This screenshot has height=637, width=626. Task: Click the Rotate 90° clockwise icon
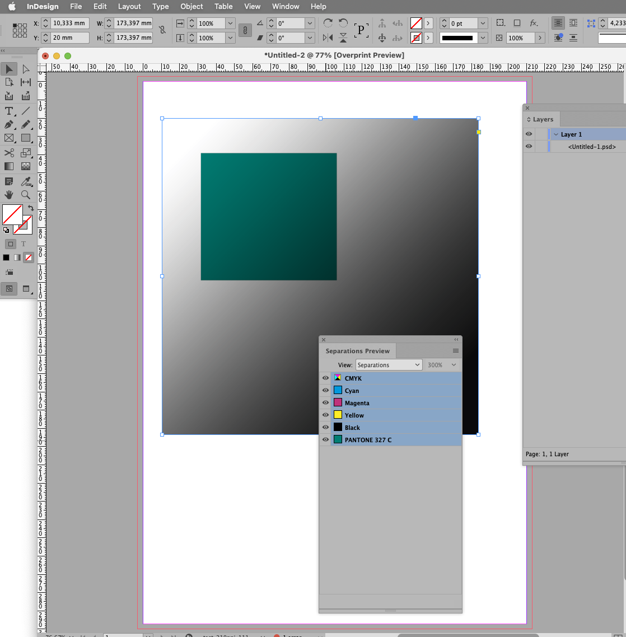pyautogui.click(x=328, y=24)
